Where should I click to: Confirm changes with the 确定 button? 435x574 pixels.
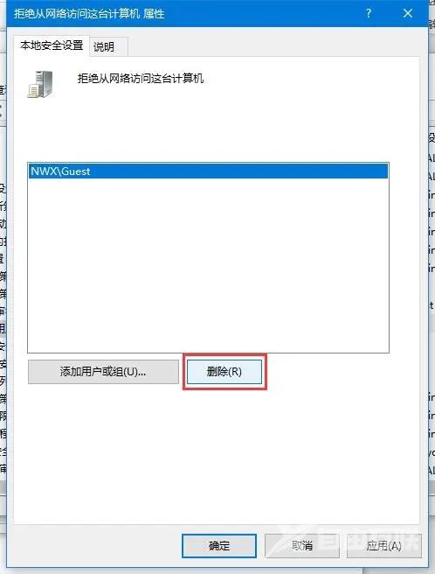[219, 546]
